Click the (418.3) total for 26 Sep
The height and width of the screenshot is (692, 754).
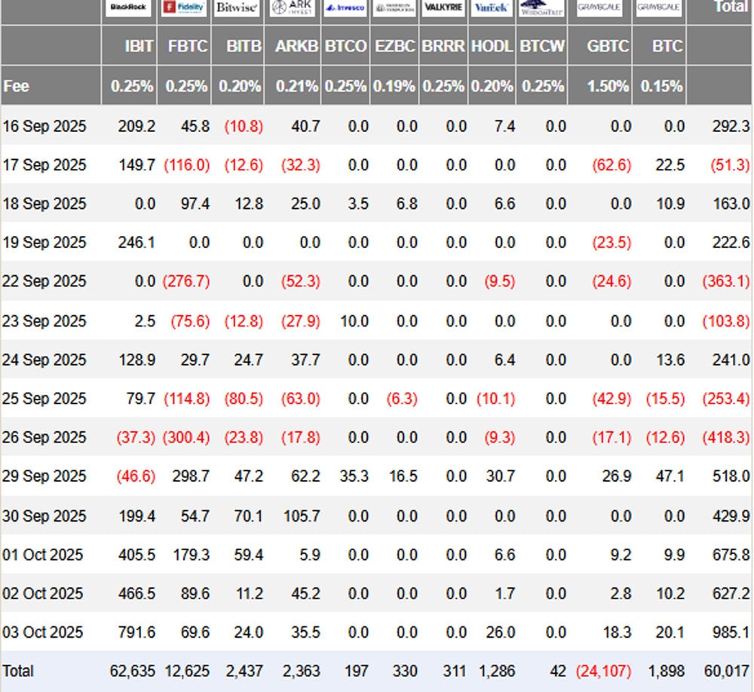point(726,437)
